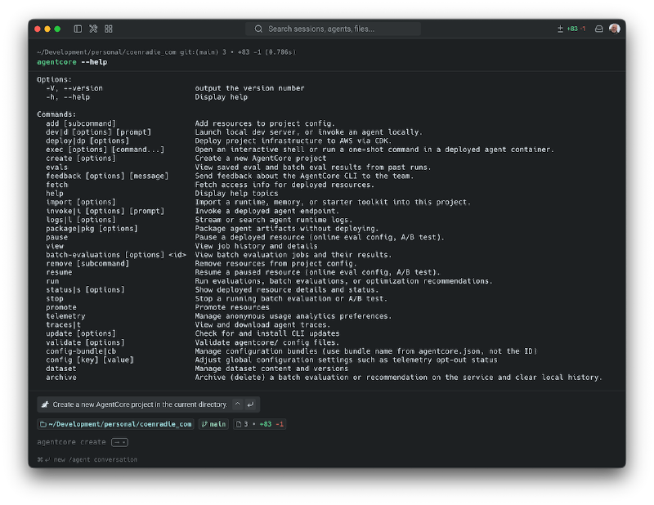
Task: Open the inbox tray icon
Action: [x=599, y=29]
